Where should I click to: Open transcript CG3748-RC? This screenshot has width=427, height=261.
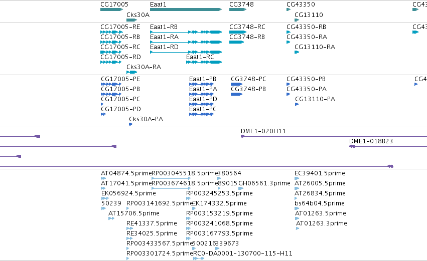click(x=247, y=27)
